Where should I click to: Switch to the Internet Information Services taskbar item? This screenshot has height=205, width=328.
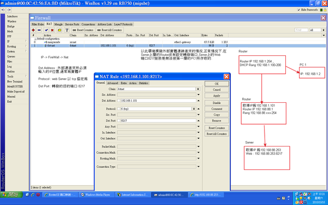[x=133, y=195]
